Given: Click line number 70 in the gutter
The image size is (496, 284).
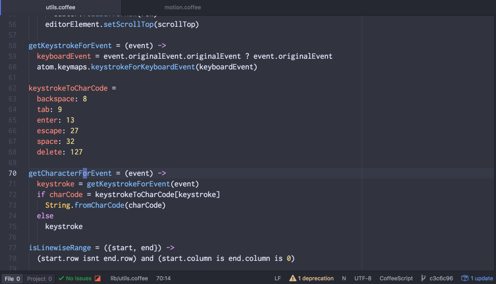Looking at the screenshot, I should tap(12, 173).
